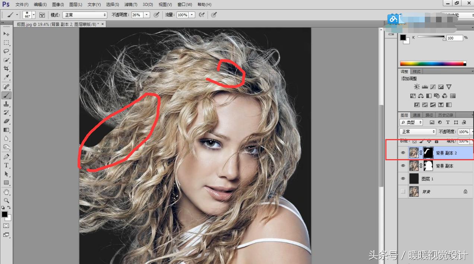Open the 图像(I) menu

[58, 4]
